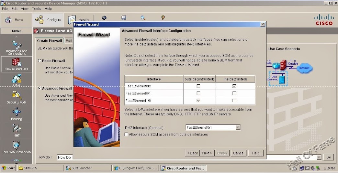Open the NAT task
This screenshot has height=173, width=338.
pos(17,130)
